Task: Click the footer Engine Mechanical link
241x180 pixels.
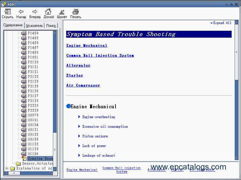Action: (x=82, y=170)
